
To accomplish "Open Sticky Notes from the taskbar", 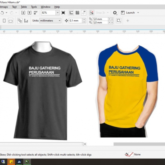I will click(11, 162).
